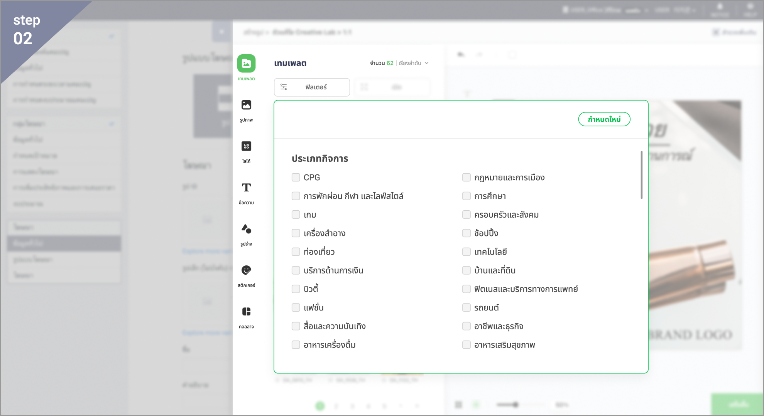Open the สติกเกอร์ (Sticker) sidebar icon
Viewport: 764px width, 416px height.
pos(246,270)
